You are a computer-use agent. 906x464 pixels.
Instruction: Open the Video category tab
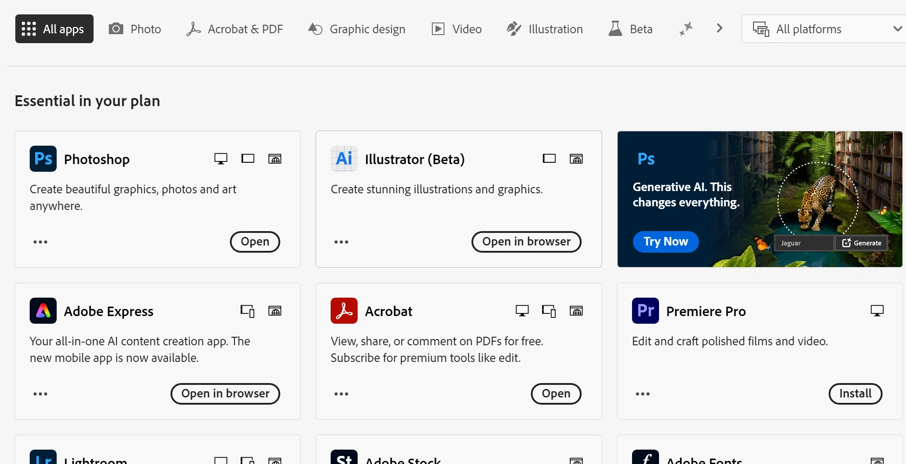(x=457, y=29)
